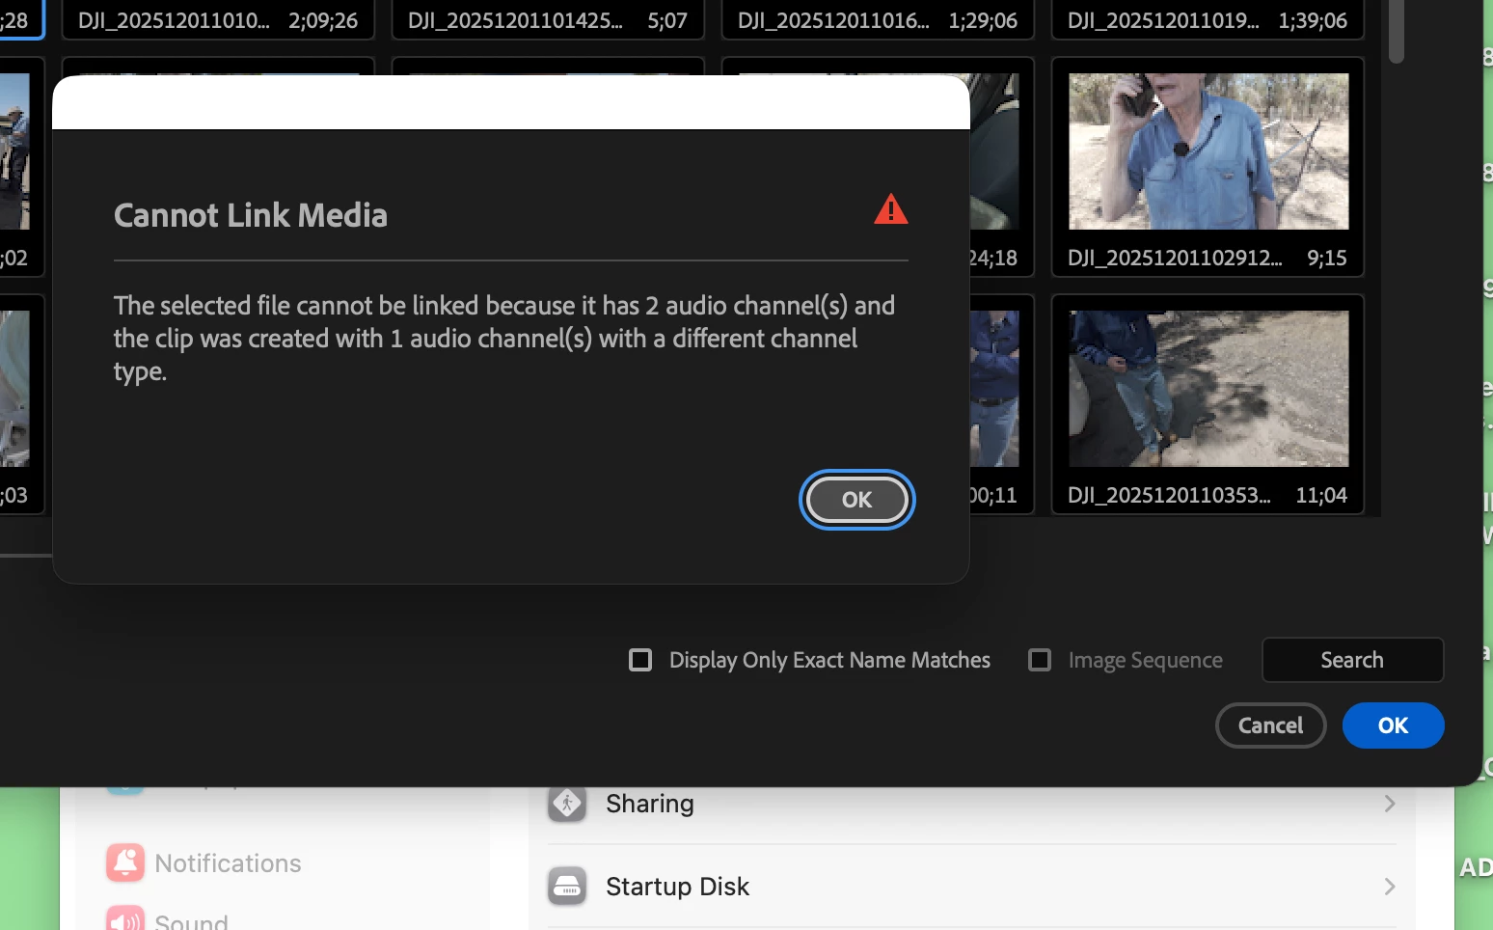Screen dimensions: 1493x930
Task: Select the DJI_202512011019 clip labeled 1;39;06
Action: click(1208, 19)
